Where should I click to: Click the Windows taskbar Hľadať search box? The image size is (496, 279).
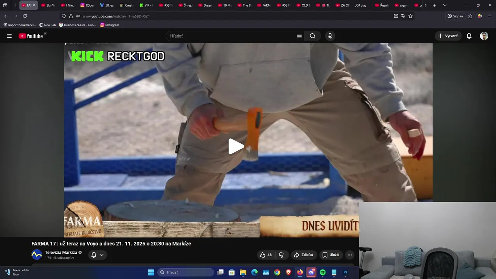(x=186, y=272)
